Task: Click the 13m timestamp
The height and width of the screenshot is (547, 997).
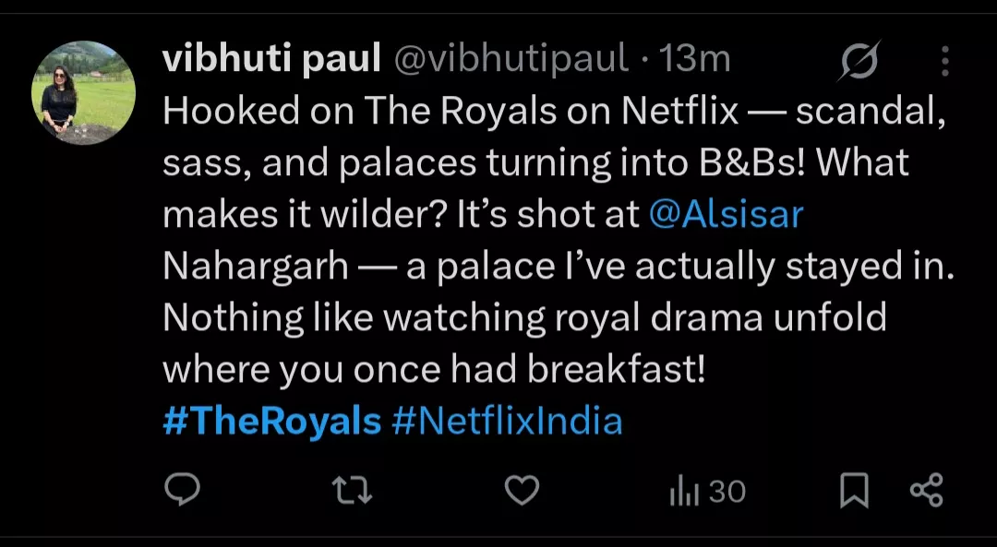Action: 696,60
